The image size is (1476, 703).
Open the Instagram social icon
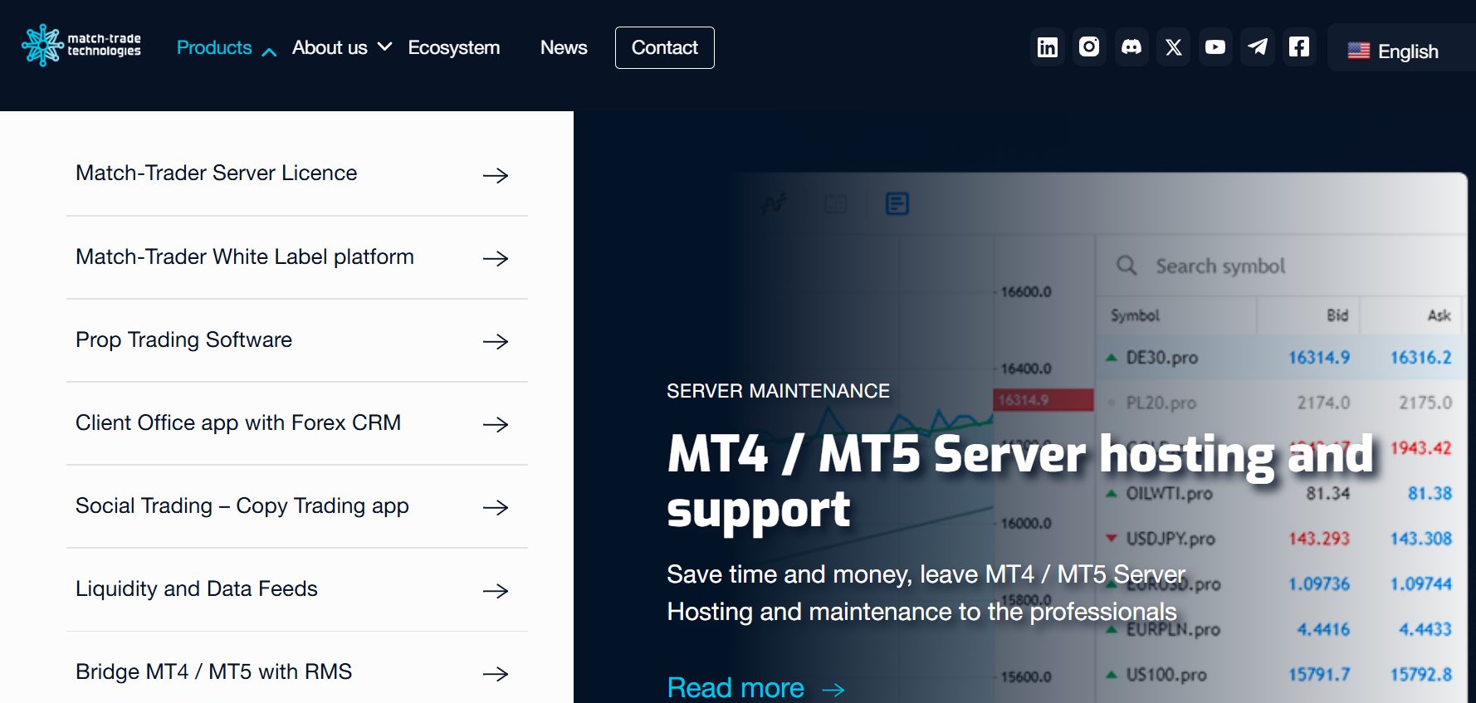pyautogui.click(x=1089, y=47)
